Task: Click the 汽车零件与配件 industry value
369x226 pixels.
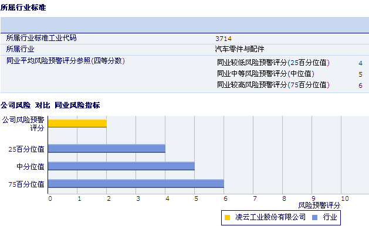Action: click(x=239, y=49)
